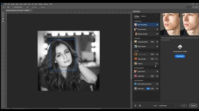
Task: Click the Fit Screen button
Action: pos(35,7)
